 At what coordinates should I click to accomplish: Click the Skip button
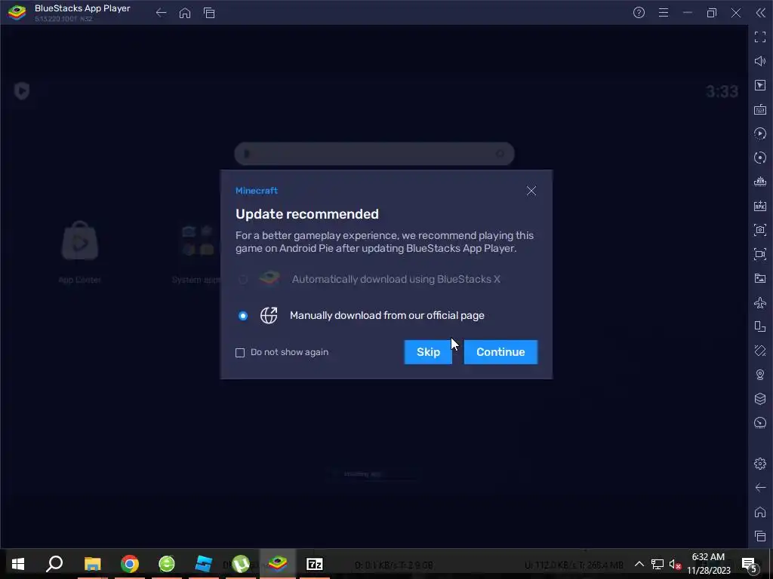pos(428,352)
